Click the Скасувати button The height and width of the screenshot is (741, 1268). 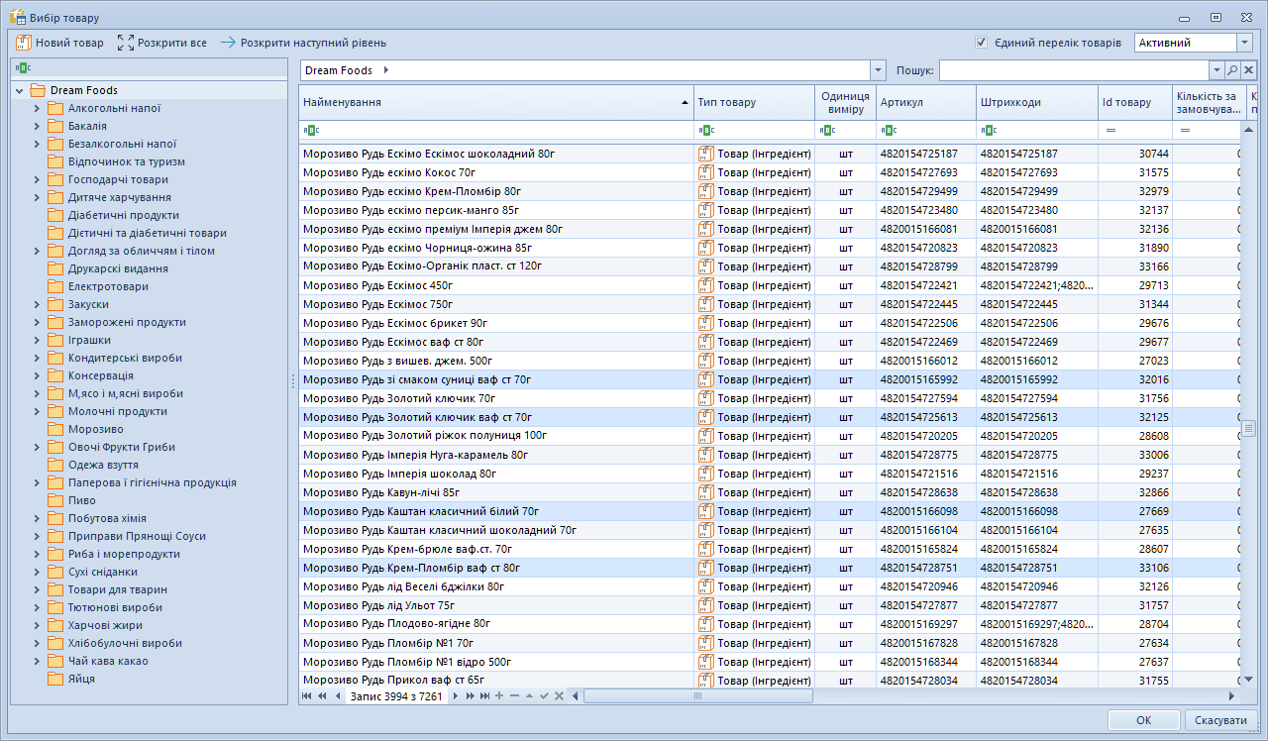point(1220,720)
